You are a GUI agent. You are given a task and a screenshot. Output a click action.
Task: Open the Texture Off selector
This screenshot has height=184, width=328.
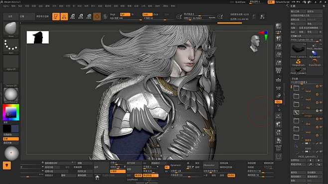pos(11,79)
